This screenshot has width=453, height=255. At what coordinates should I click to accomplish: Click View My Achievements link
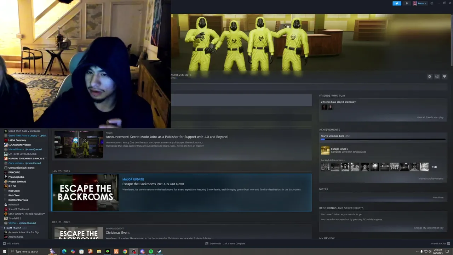(431, 178)
